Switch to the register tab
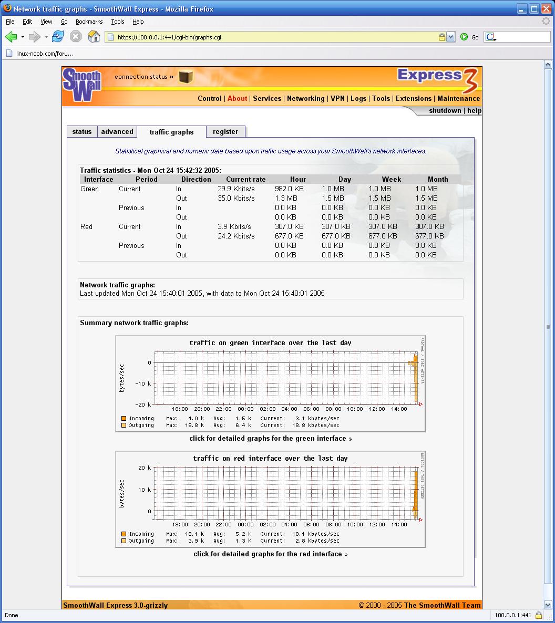The image size is (555, 623). pos(225,131)
